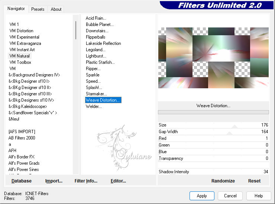Select VM Experimental category
275x204 pixels.
click(25, 37)
